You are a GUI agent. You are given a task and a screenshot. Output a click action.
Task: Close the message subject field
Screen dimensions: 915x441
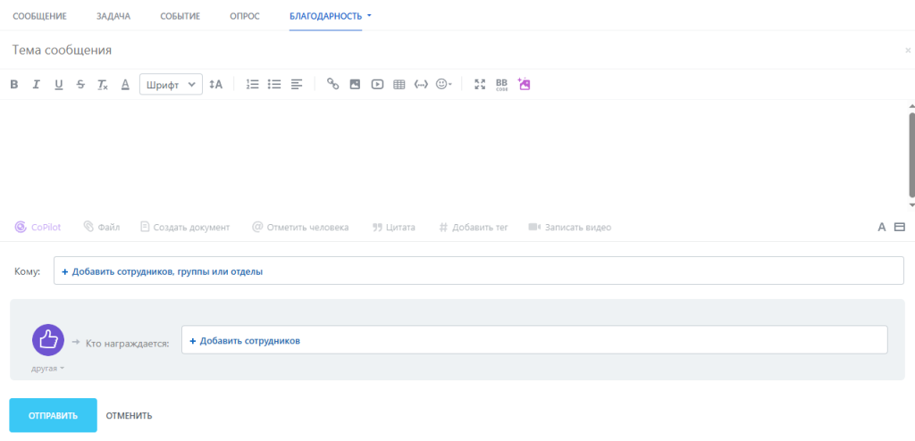pyautogui.click(x=908, y=51)
